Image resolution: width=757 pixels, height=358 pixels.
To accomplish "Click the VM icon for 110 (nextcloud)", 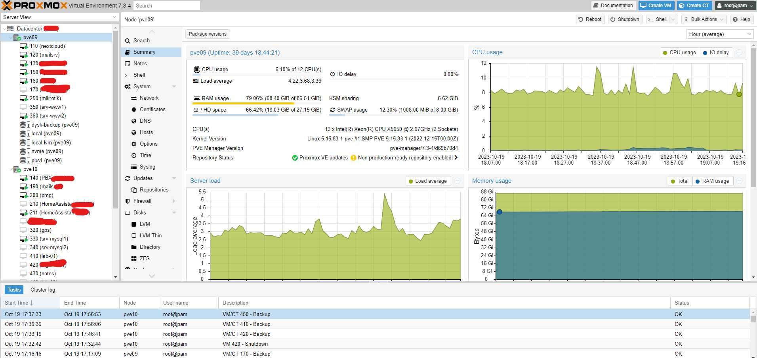I will point(24,46).
